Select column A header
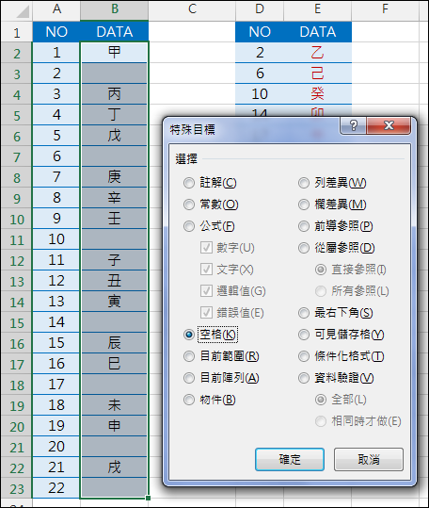429x508 pixels. [x=56, y=9]
